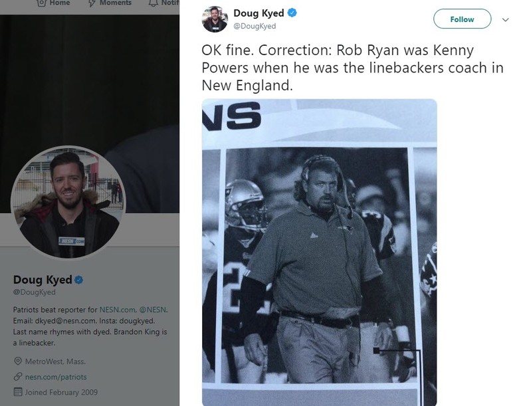Image resolution: width=525 pixels, height=406 pixels.
Task: Open the Home tab
Action: [58, 3]
